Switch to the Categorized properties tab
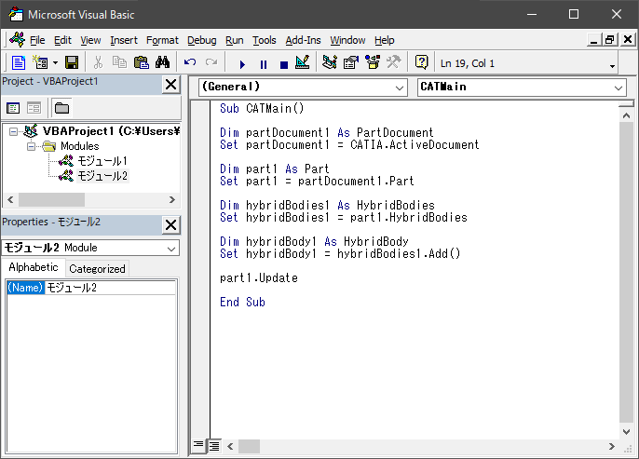This screenshot has width=639, height=459. pyautogui.click(x=97, y=269)
